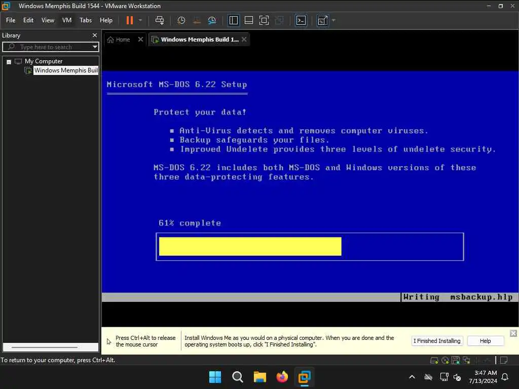Open the VM menu
The height and width of the screenshot is (389, 519).
tap(67, 20)
